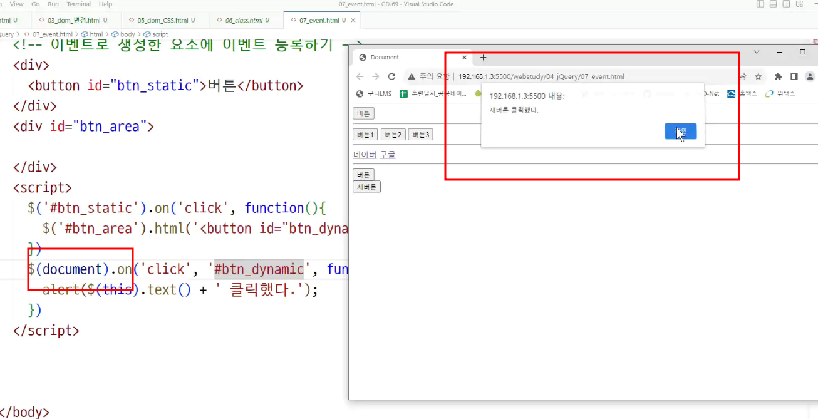The width and height of the screenshot is (818, 419).
Task: Click the 새버튼 button on the page
Action: click(366, 187)
